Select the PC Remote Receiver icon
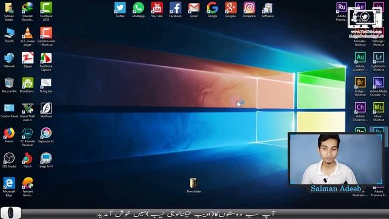389x219 pixels. tap(27, 133)
